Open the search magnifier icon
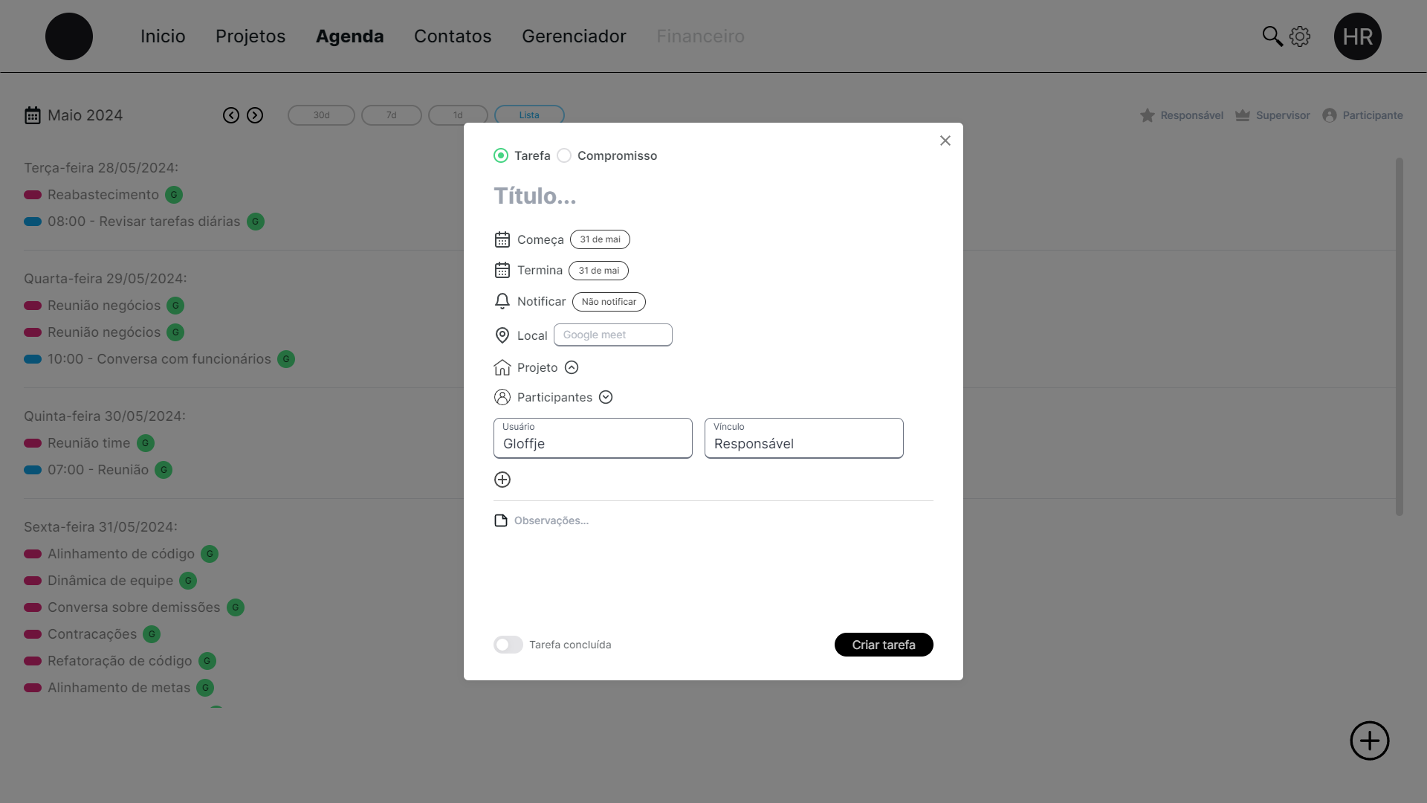Screen dimensions: 1427x803 pos(1272,36)
